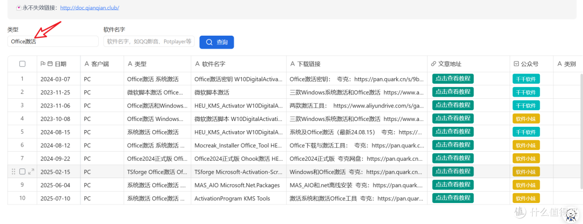This screenshot has width=583, height=224.
Task: Click the 千千软件 tag in row 1
Action: [x=526, y=79]
